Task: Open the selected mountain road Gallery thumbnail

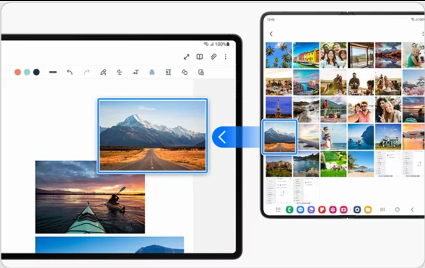Action: (280, 137)
